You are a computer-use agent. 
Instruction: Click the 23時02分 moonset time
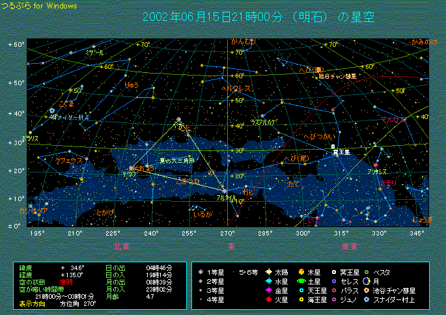(160, 290)
